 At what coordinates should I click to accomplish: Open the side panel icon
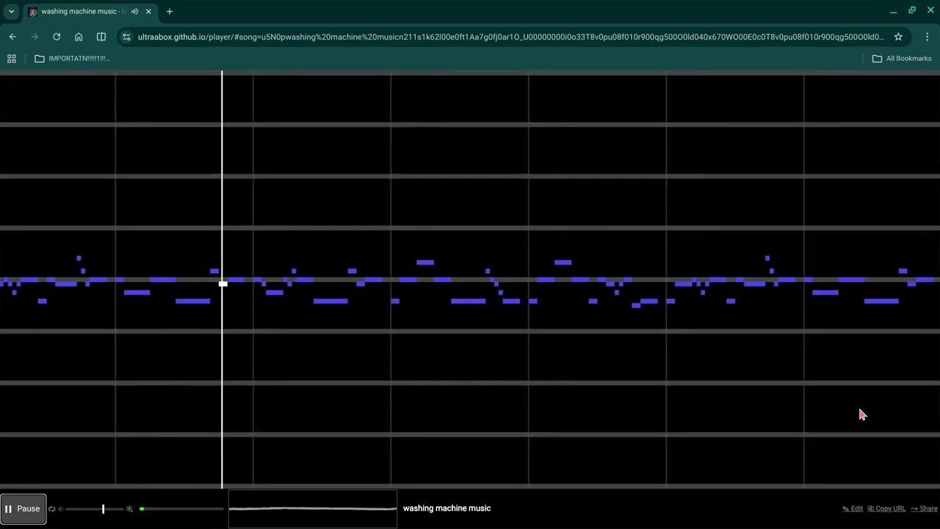[101, 37]
